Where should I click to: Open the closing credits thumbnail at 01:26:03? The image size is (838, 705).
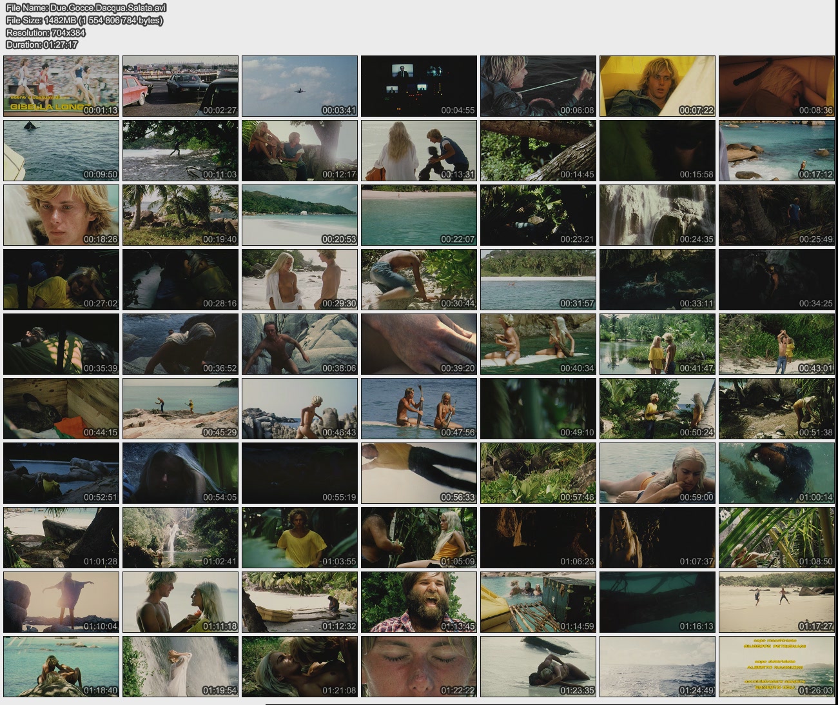pyautogui.click(x=777, y=666)
